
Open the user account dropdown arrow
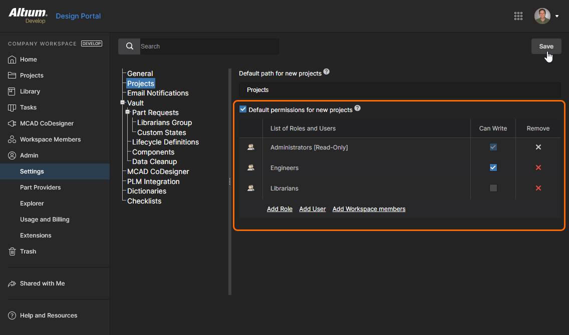tap(557, 16)
